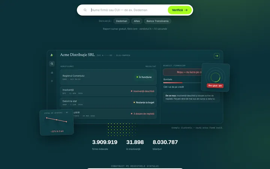Screen dimensions: 270x169
Task: Click the Risc găsit · BPI red badge
Action: coord(215,86)
